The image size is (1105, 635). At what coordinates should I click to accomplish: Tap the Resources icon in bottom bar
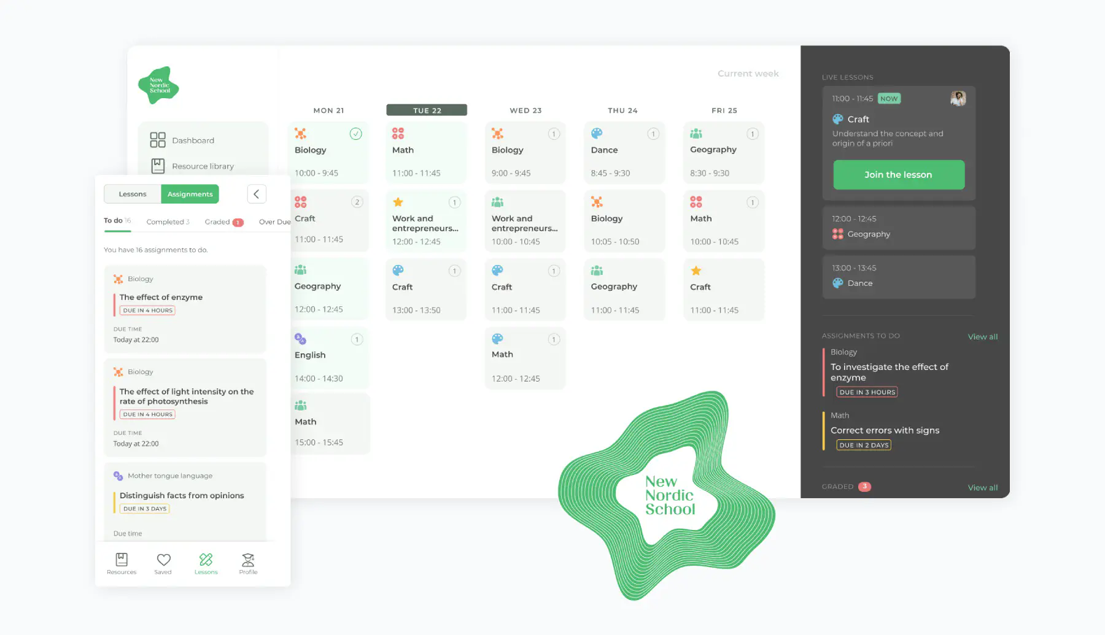click(122, 561)
